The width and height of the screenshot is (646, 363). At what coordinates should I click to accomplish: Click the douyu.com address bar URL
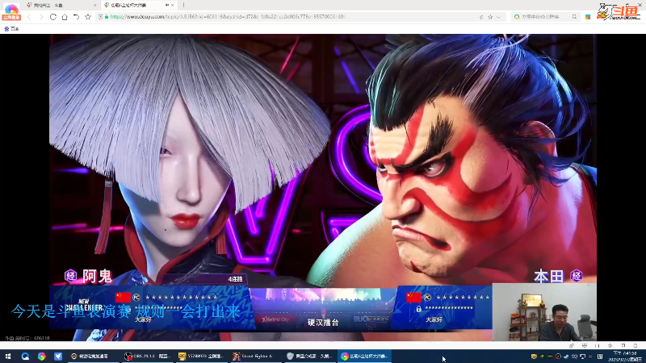(x=228, y=17)
